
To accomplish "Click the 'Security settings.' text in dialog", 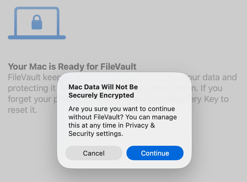I will pyautogui.click(x=95, y=134).
